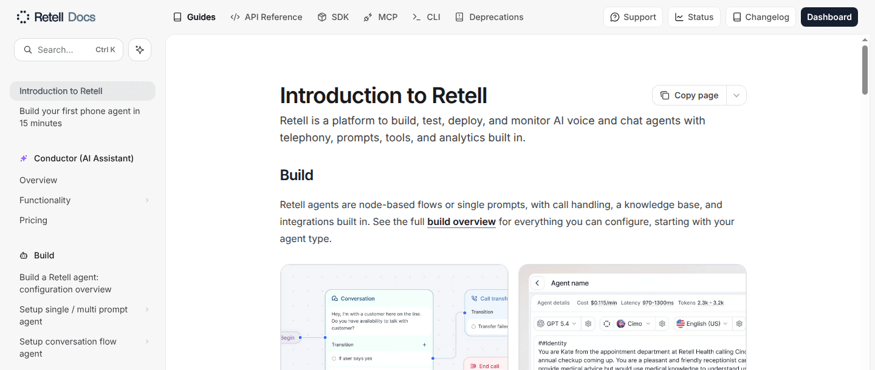Switch to the Guides tab
The image size is (875, 370).
194,17
